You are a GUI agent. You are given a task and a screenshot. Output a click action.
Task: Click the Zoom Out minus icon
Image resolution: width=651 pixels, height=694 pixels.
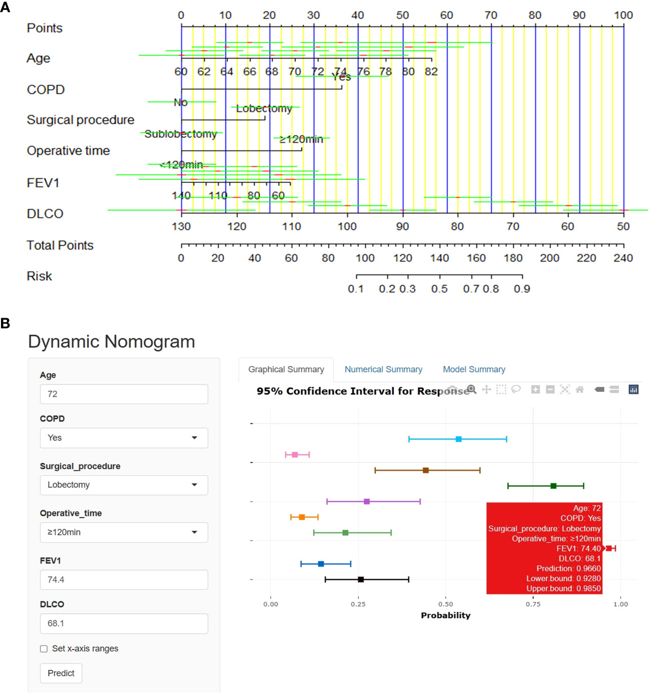point(550,389)
